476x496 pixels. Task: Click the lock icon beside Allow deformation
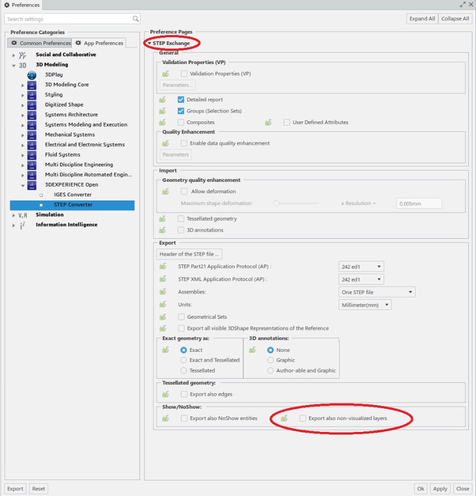165,191
